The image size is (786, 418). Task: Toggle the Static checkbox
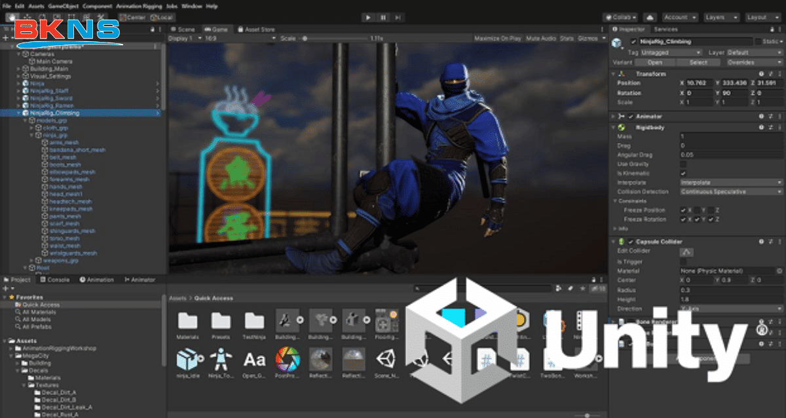coord(758,41)
